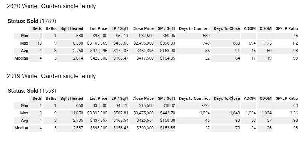Click the 2019 max close price $3,475,000

[x=144, y=113]
